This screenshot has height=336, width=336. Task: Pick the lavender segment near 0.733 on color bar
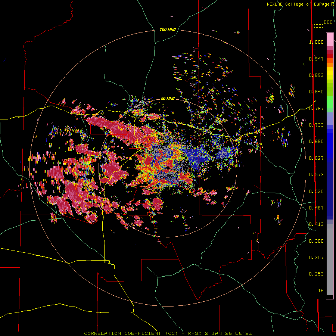330,119
